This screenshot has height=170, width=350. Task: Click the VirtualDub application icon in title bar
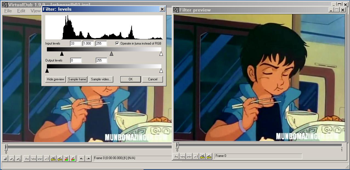[x=5, y=5]
